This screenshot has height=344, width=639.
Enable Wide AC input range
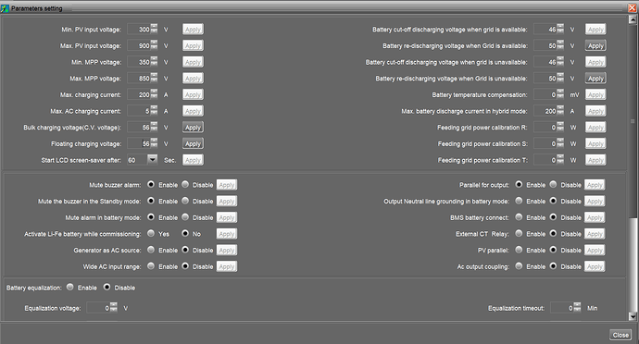point(151,266)
